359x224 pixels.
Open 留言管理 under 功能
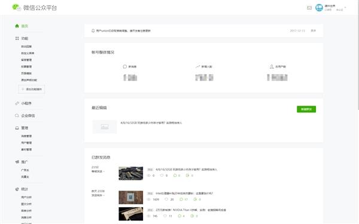click(x=26, y=60)
